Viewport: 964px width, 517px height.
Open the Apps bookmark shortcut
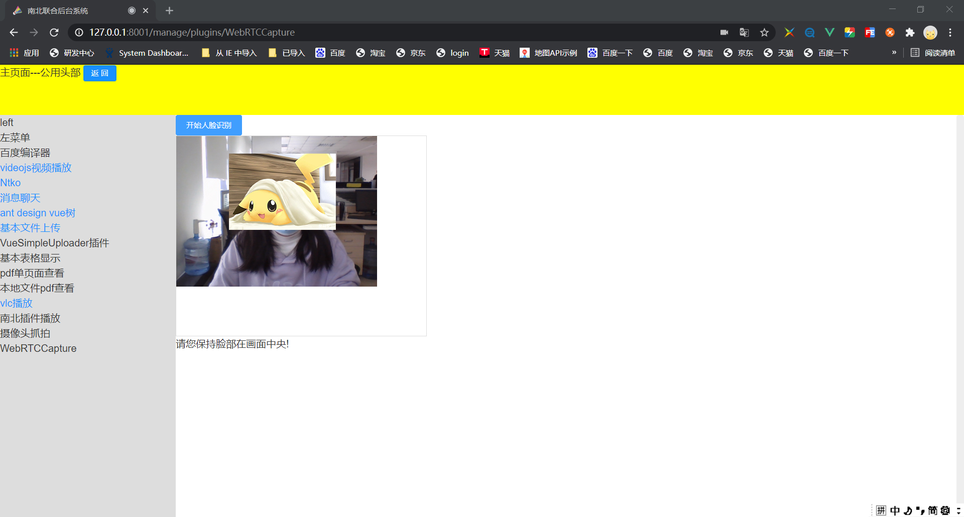(24, 53)
